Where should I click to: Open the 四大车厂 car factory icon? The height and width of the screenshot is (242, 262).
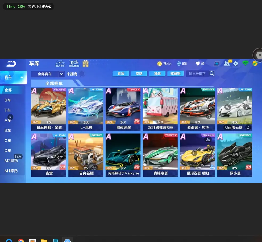(60, 64)
